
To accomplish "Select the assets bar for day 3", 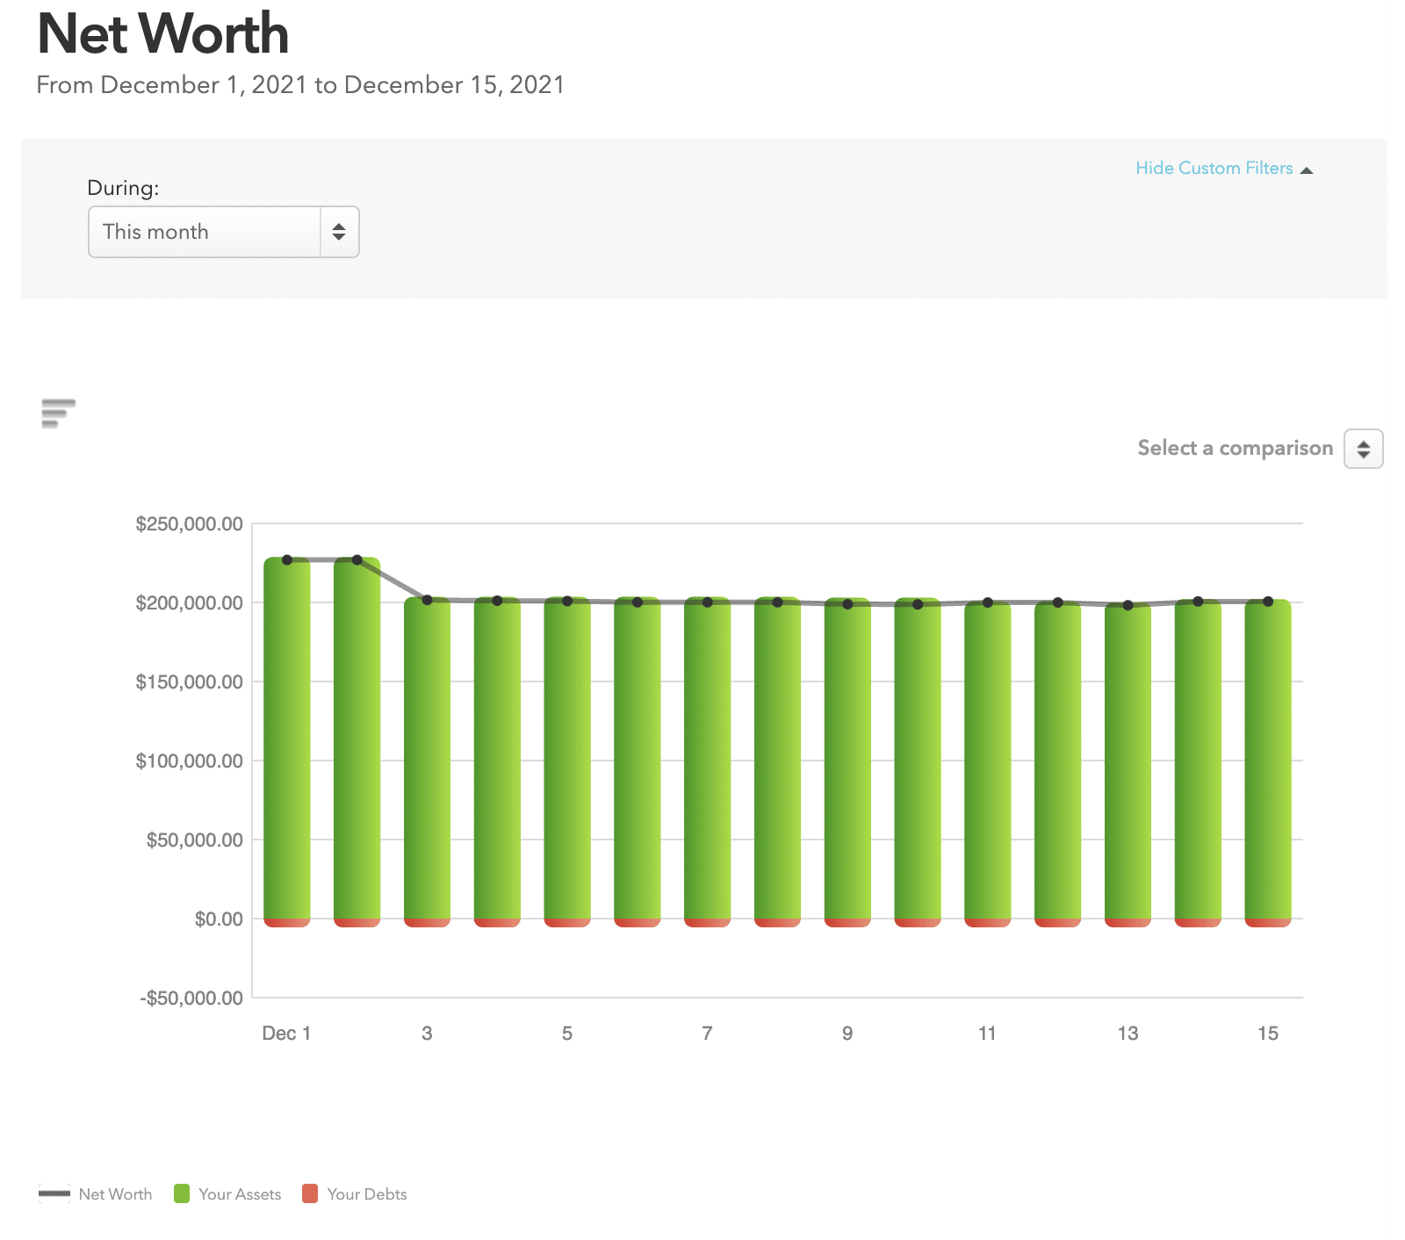I will coord(427,758).
